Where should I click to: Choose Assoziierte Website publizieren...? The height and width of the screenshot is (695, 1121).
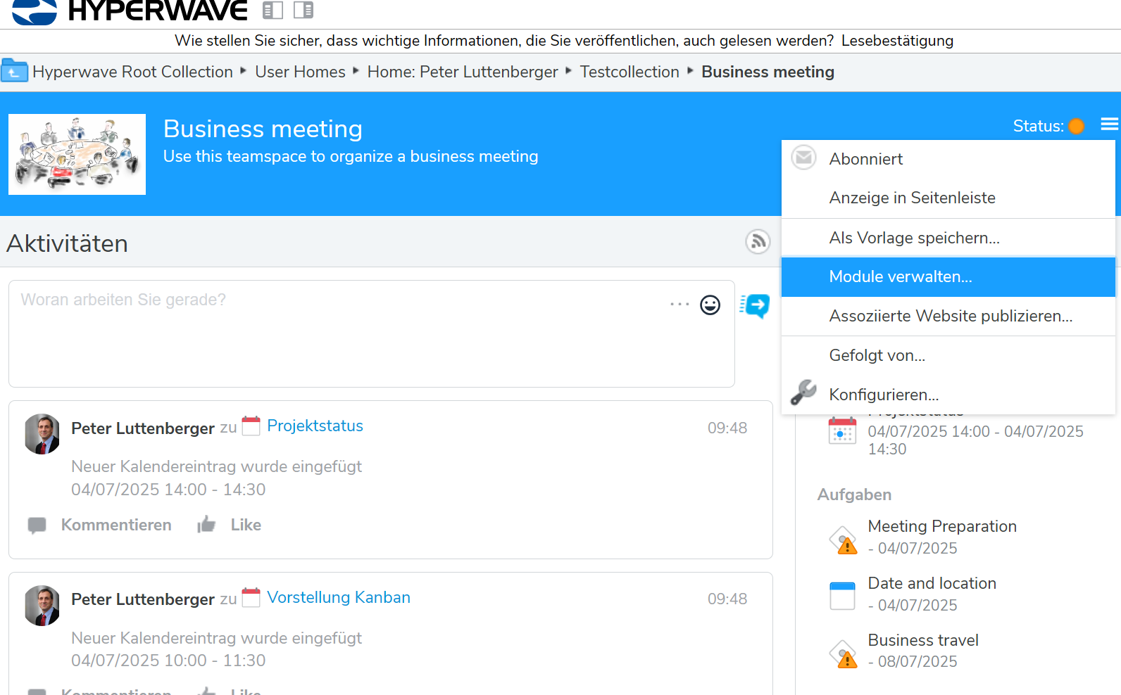coord(948,317)
